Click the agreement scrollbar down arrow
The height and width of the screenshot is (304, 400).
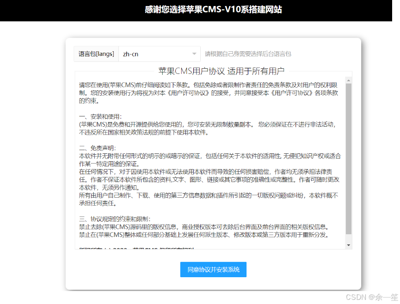349,245
